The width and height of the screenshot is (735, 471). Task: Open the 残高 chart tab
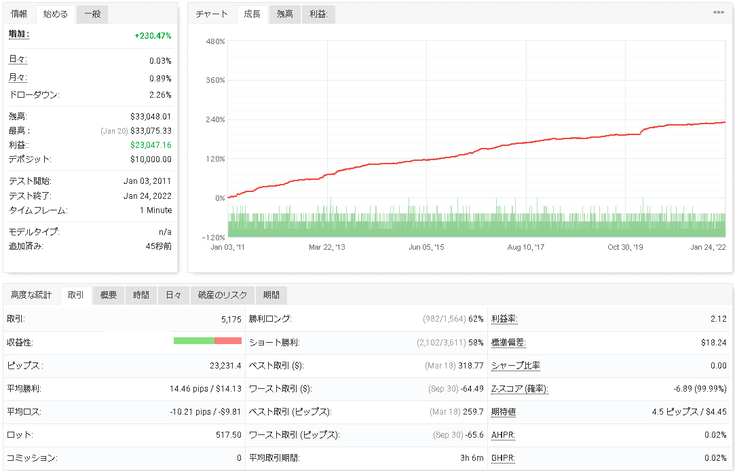[285, 14]
